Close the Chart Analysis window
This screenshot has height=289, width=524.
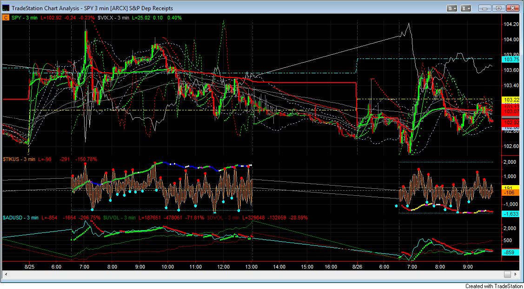512,8
